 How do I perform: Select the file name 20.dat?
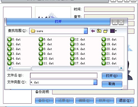pyautogui.click(x=111, y=49)
